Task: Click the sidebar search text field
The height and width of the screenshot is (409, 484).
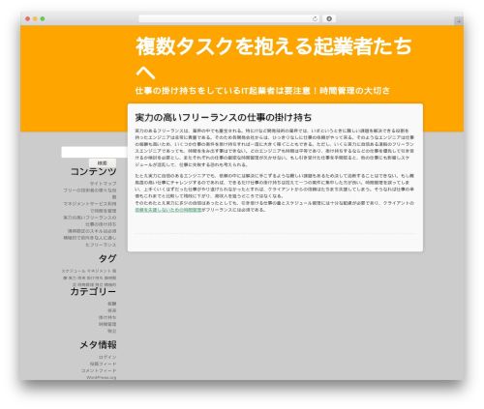Action: pyautogui.click(x=94, y=152)
